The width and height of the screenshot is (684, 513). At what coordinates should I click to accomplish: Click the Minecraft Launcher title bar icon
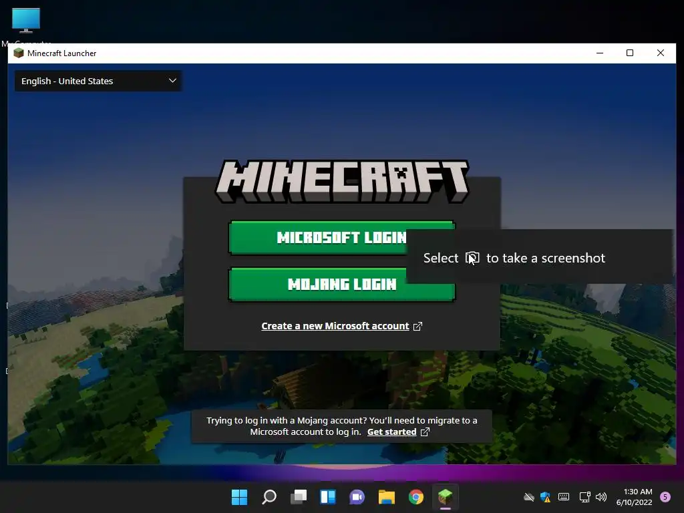(x=19, y=53)
